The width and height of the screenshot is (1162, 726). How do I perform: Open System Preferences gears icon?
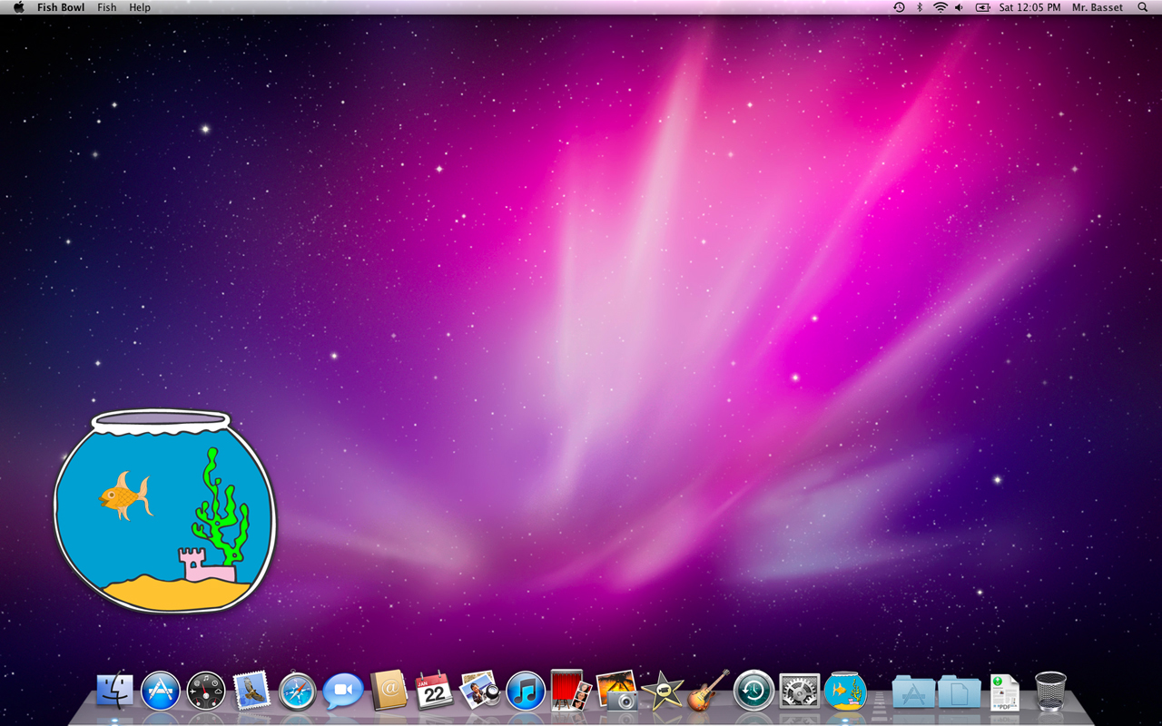pos(800,692)
